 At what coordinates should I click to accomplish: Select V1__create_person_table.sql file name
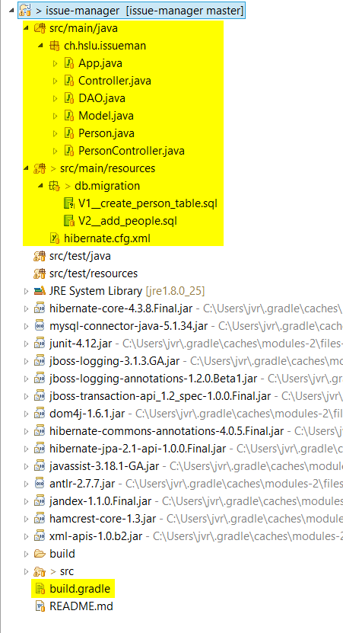pos(148,203)
